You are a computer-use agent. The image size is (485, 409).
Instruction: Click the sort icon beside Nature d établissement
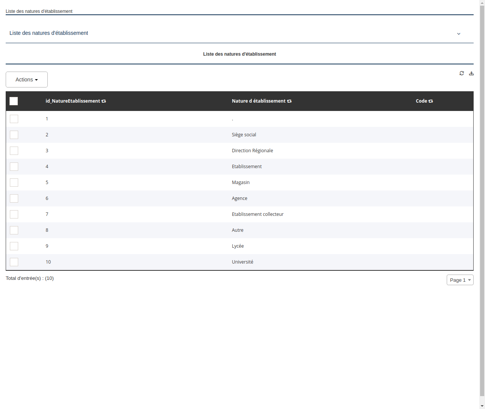289,101
